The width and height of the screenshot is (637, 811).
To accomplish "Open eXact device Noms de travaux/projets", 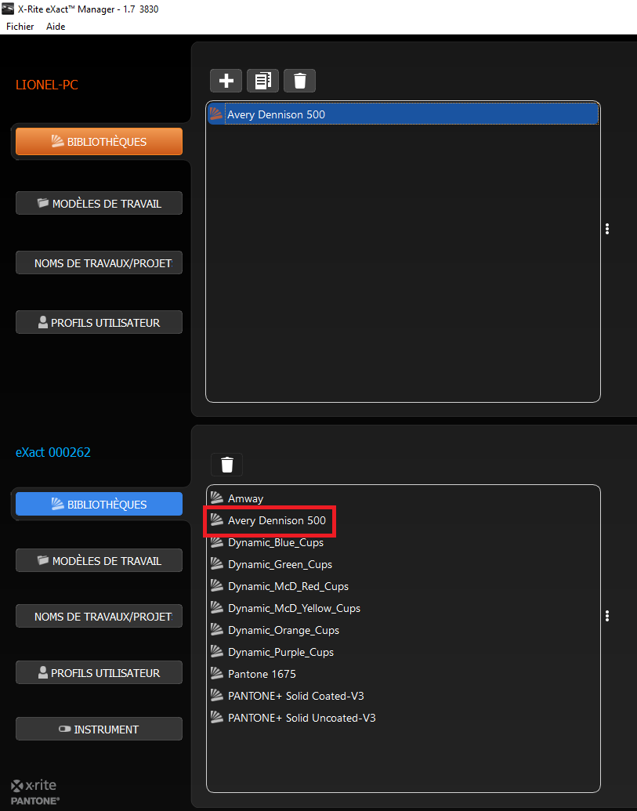I will 99,616.
